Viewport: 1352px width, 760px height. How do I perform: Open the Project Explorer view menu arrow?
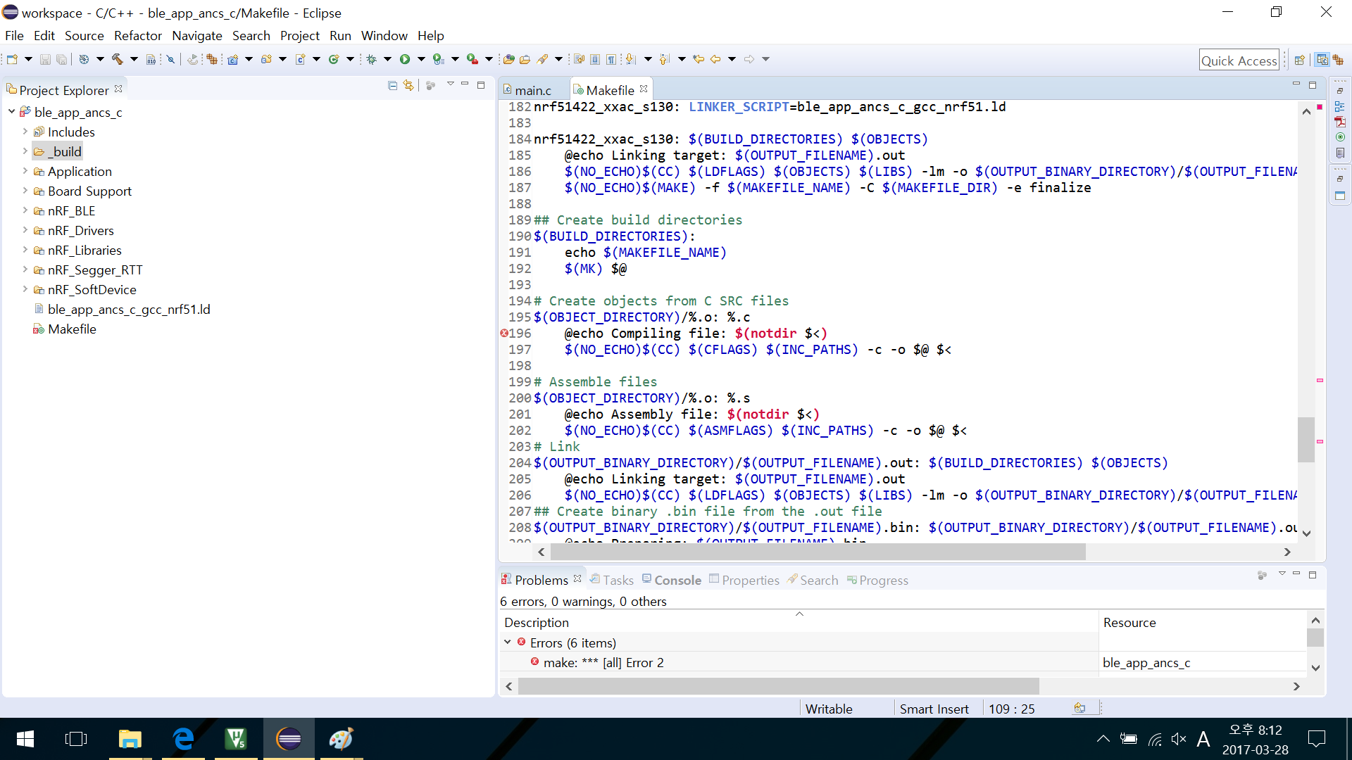451,84
